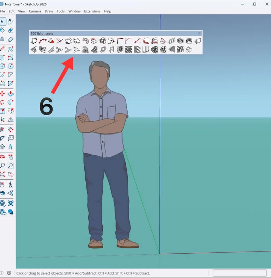Pick the Rotated Rectangle tool
The height and width of the screenshot is (278, 271).
(x=11, y=58)
